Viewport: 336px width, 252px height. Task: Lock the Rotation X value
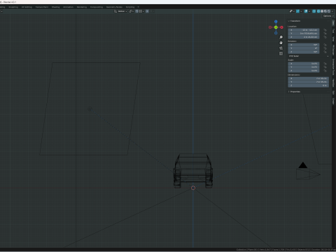pyautogui.click(x=325, y=45)
